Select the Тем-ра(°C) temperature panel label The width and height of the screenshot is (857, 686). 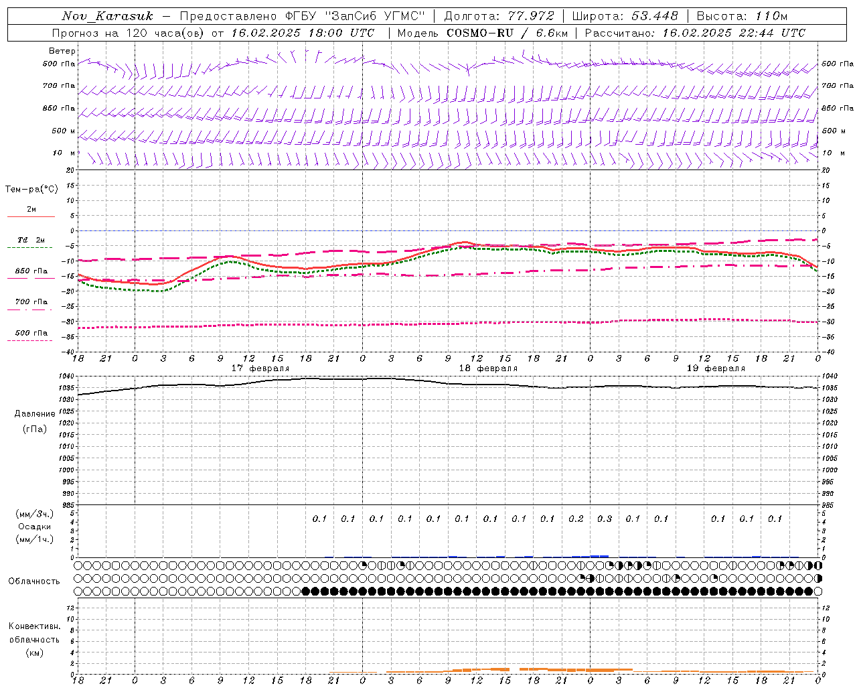pos(31,189)
